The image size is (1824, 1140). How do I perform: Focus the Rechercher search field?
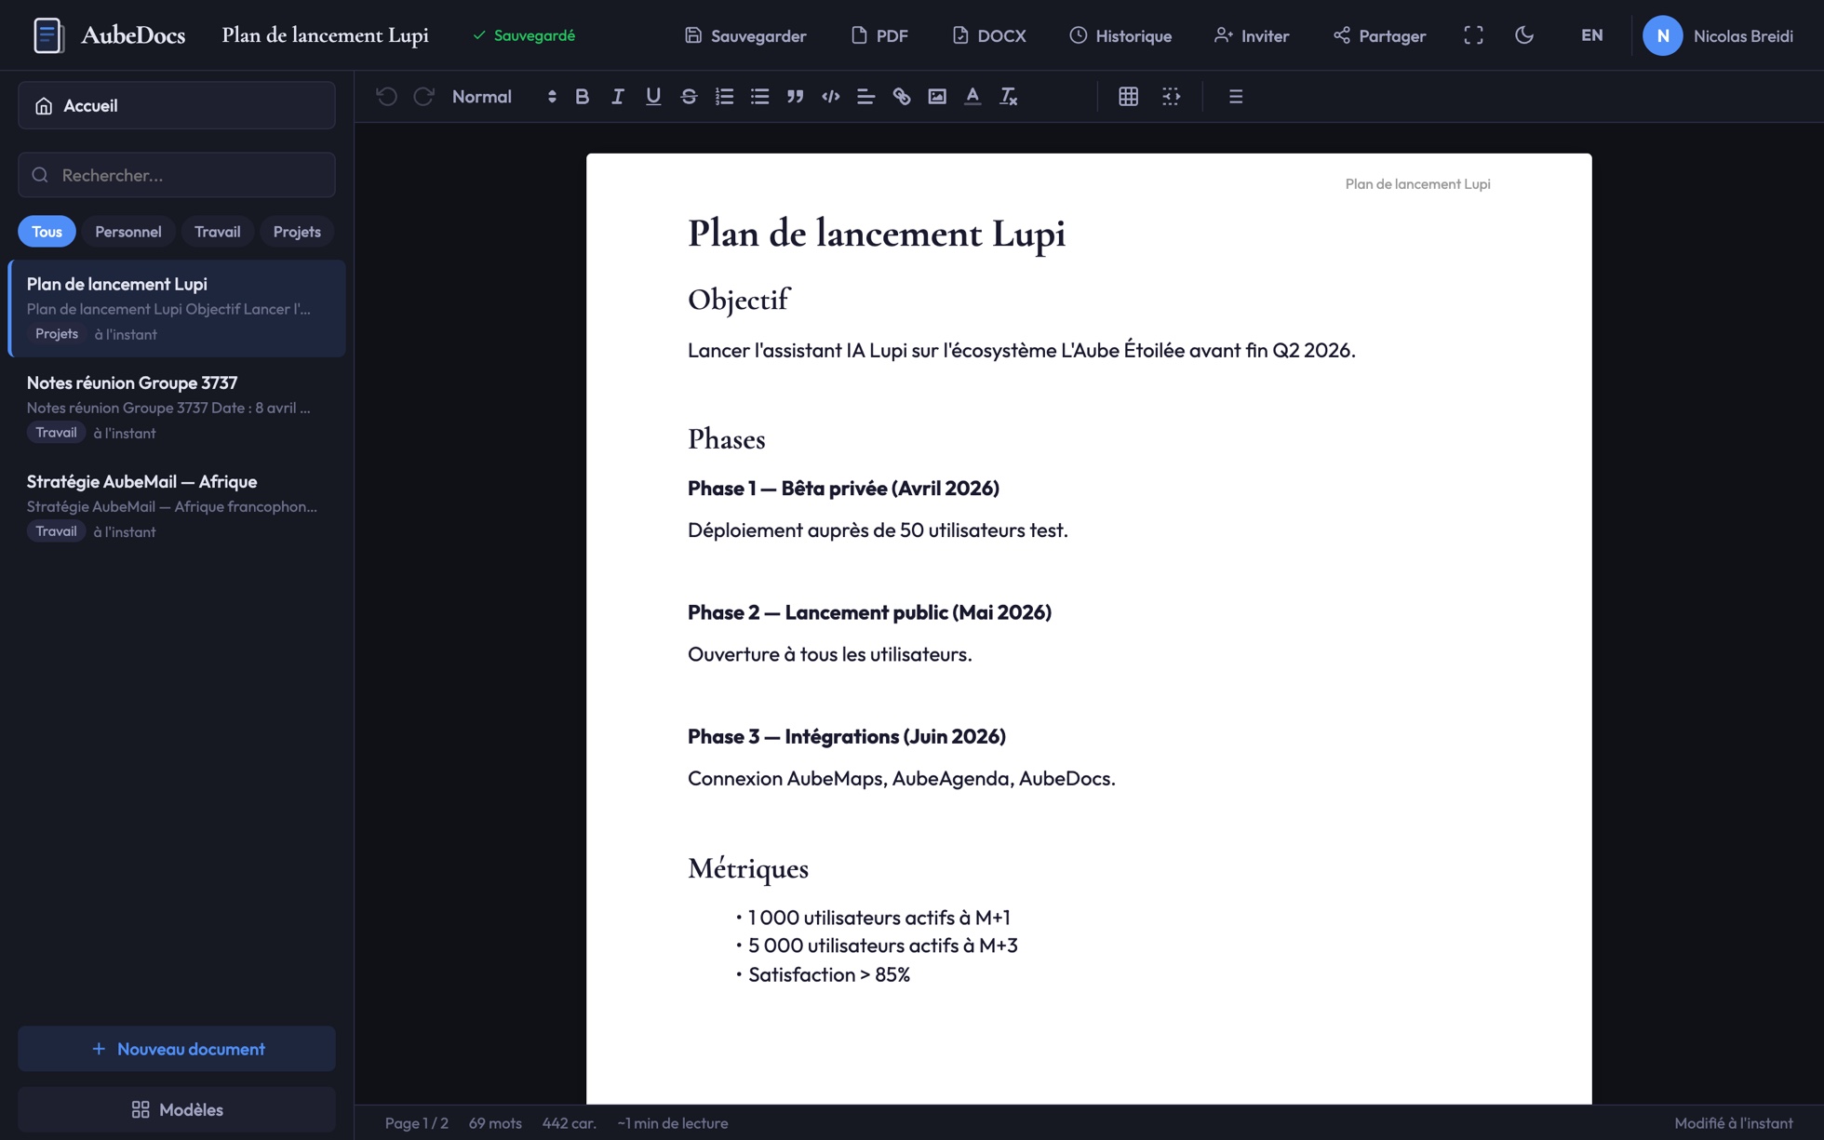point(177,175)
